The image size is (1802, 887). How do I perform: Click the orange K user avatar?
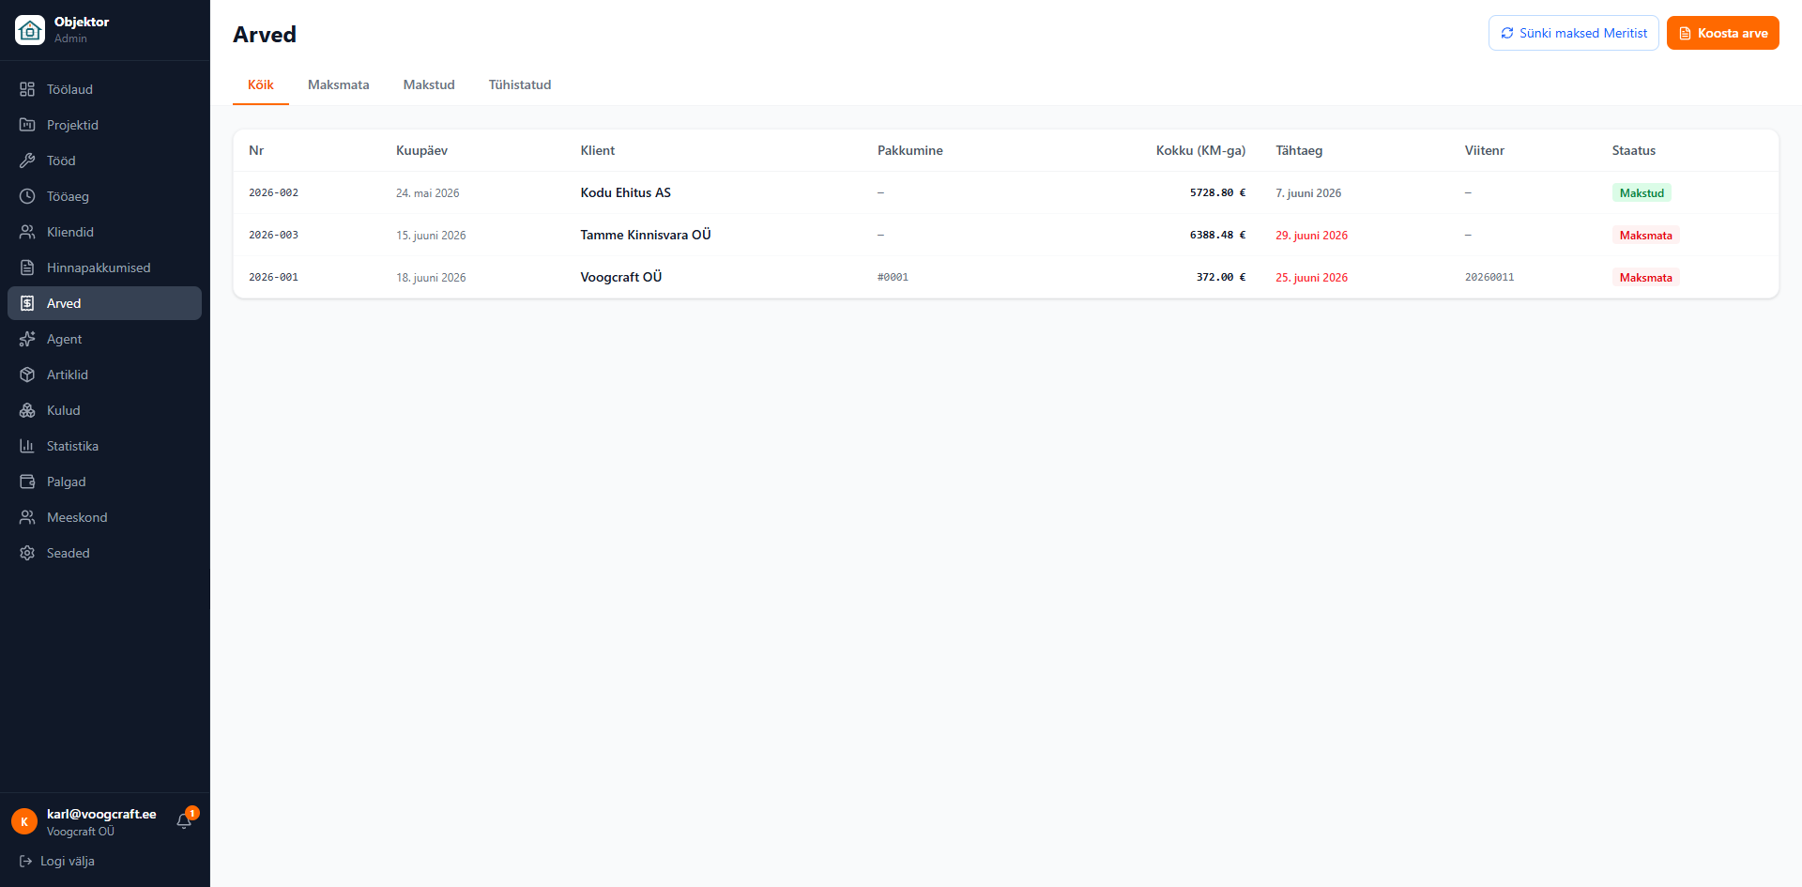[24, 821]
